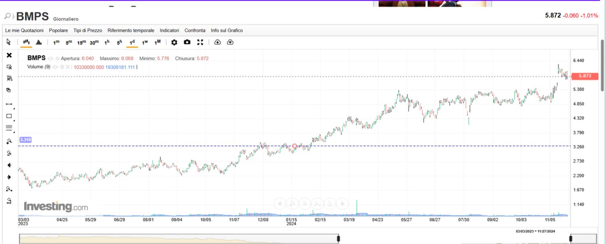Enter fullscreen chart mode
605x244 pixels.
click(x=200, y=42)
